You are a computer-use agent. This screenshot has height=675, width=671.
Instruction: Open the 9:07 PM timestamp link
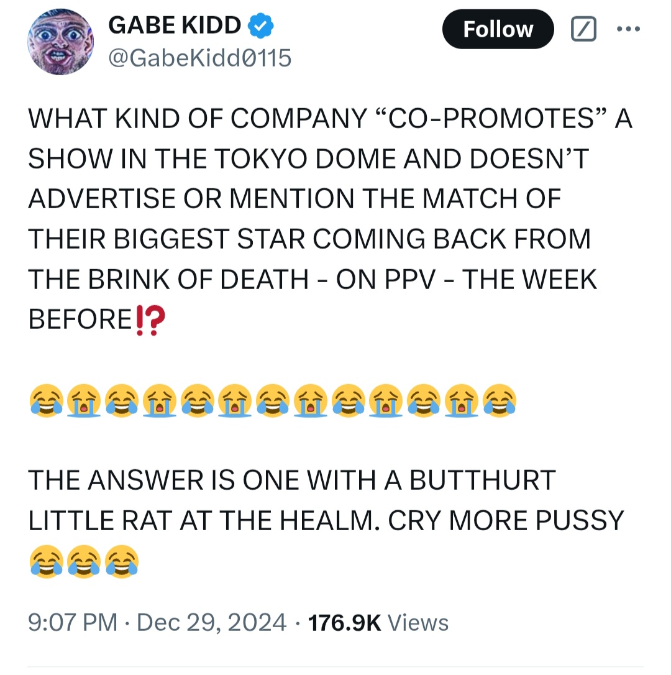(73, 623)
